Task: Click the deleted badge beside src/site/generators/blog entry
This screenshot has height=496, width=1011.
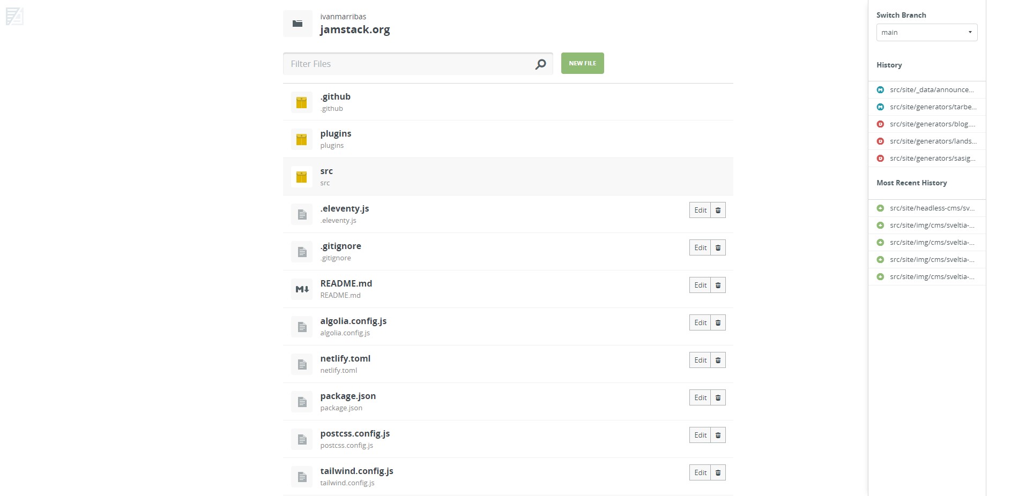Action: [881, 124]
